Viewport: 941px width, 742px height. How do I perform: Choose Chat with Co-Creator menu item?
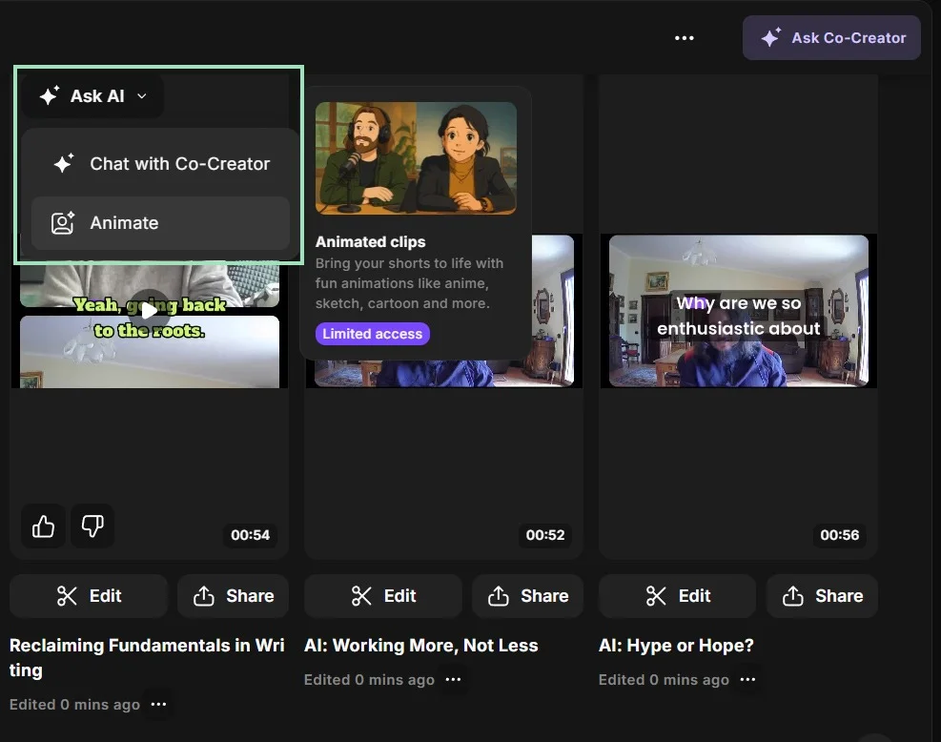coord(161,164)
